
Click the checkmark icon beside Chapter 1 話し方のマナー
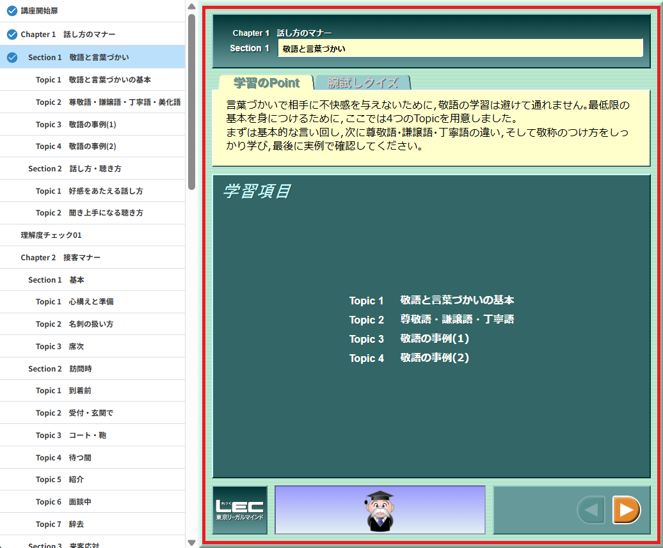point(12,35)
